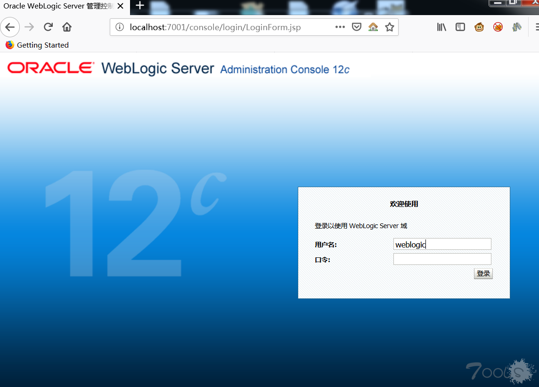Click the 口令 label
Screen dimensions: 539x387
[322, 260]
